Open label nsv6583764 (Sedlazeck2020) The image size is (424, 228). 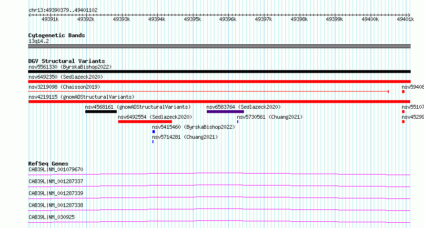243,107
